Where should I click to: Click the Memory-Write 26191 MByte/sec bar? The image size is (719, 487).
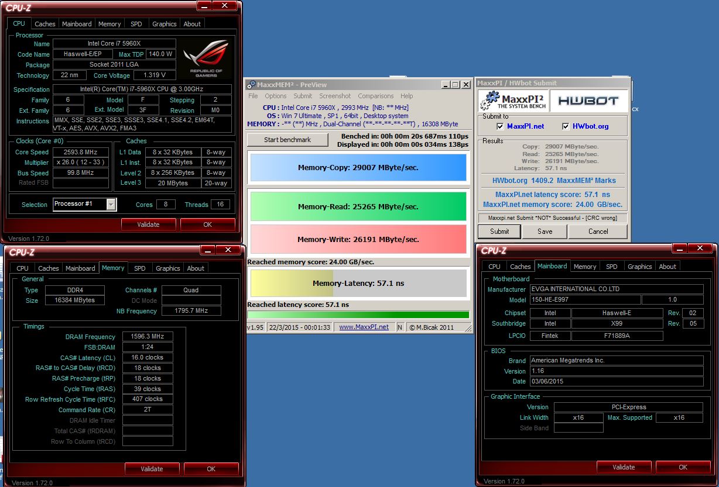[x=358, y=239]
